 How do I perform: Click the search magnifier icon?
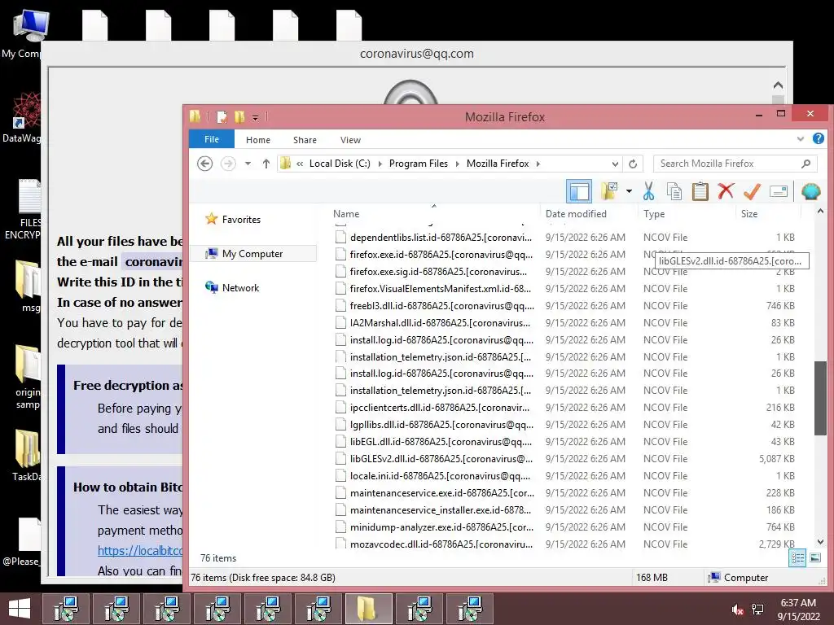coord(805,164)
